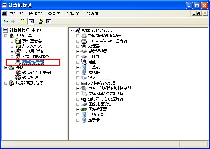
Task: Select the 磁盘碎片整理程序 icon in tree
Action: [18, 73]
